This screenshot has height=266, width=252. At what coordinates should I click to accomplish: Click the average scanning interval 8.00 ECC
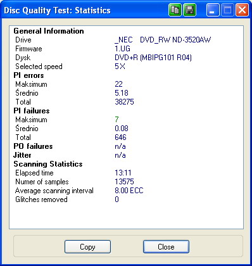(x=129, y=191)
